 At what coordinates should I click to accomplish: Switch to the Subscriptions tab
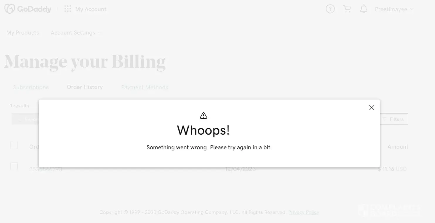point(31,87)
